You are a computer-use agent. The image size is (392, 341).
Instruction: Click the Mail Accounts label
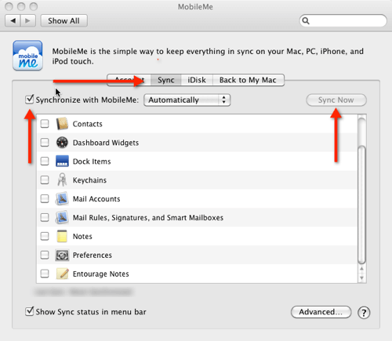pos(96,199)
